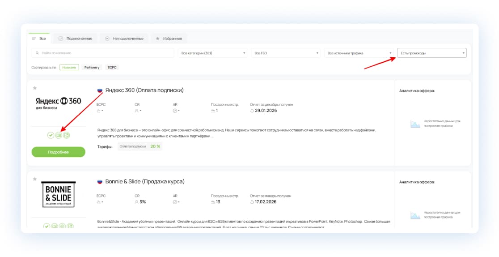Click the Russian flag icon beside Bonnie & Slide title
The width and height of the screenshot is (499, 257).
click(100, 182)
